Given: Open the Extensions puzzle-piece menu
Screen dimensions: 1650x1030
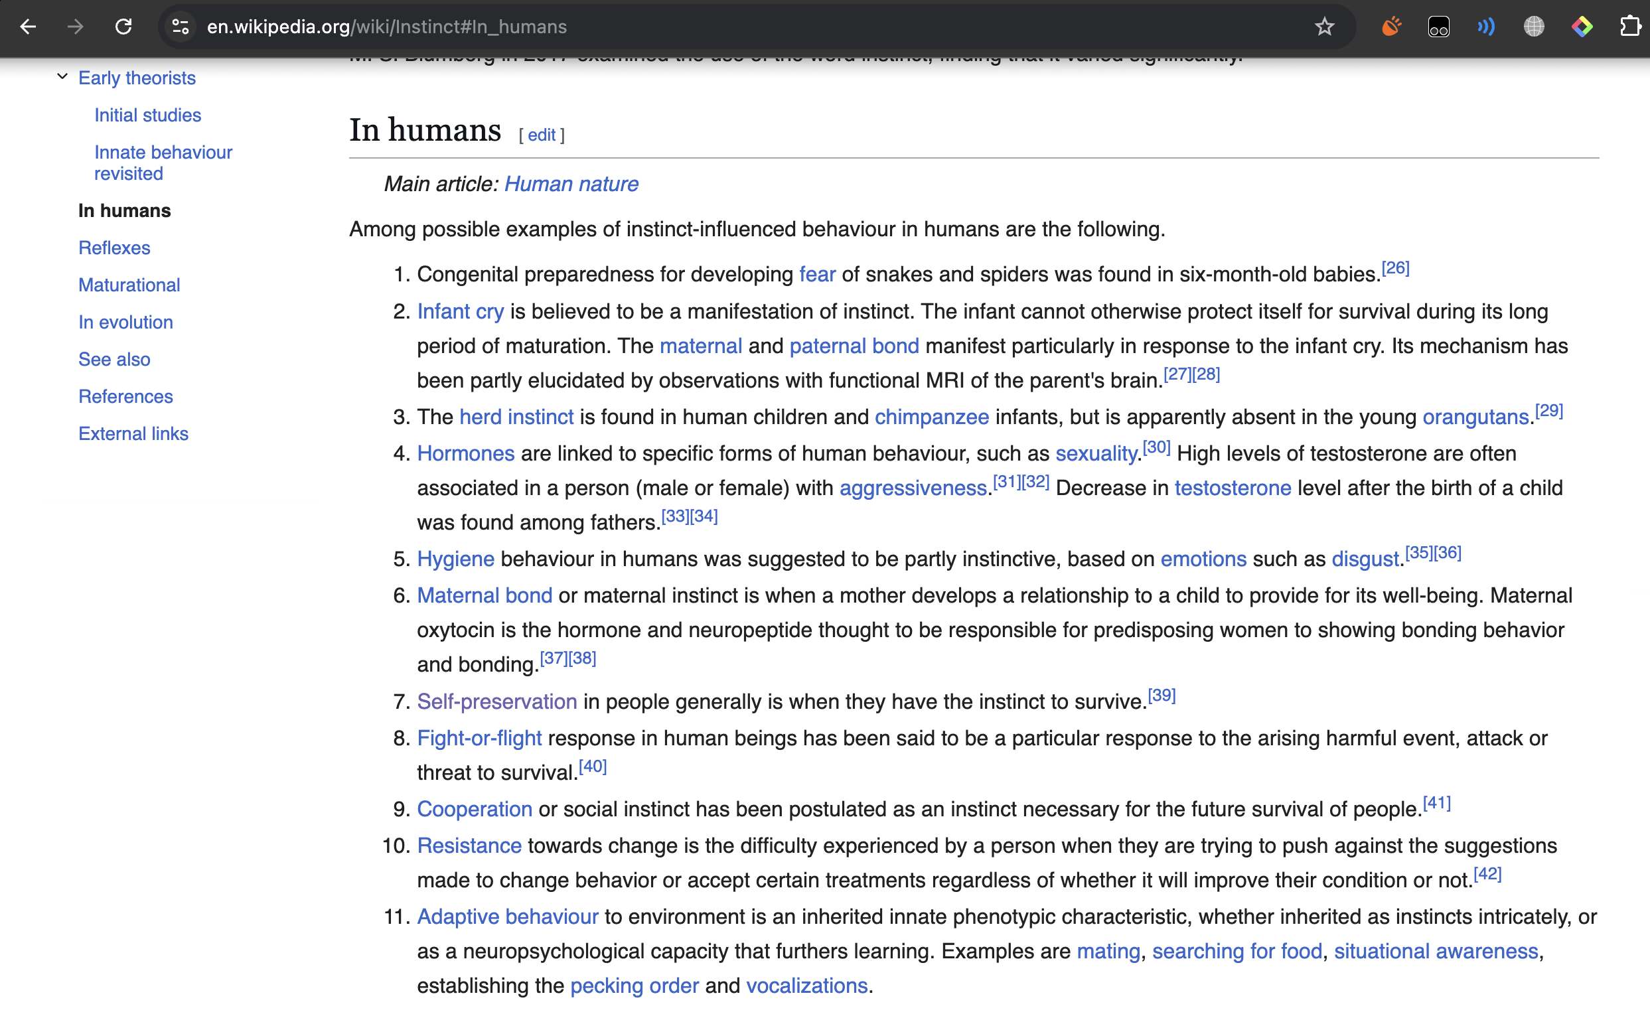Looking at the screenshot, I should (1629, 27).
